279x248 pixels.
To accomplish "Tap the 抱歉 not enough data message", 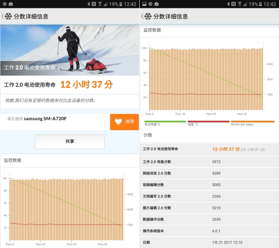I will coord(51,100).
